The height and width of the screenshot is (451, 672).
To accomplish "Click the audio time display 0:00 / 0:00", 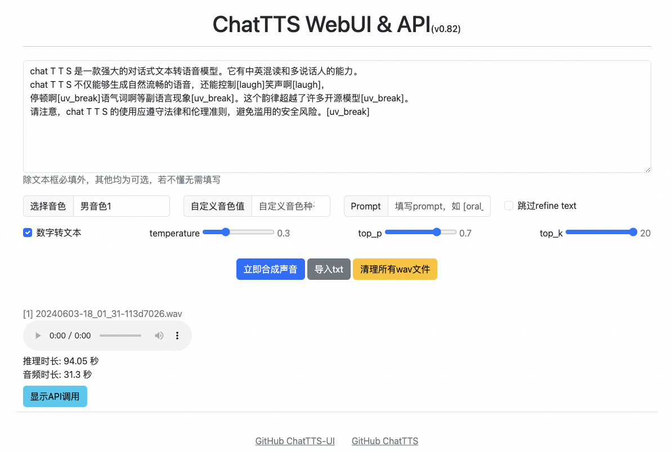I will click(70, 336).
